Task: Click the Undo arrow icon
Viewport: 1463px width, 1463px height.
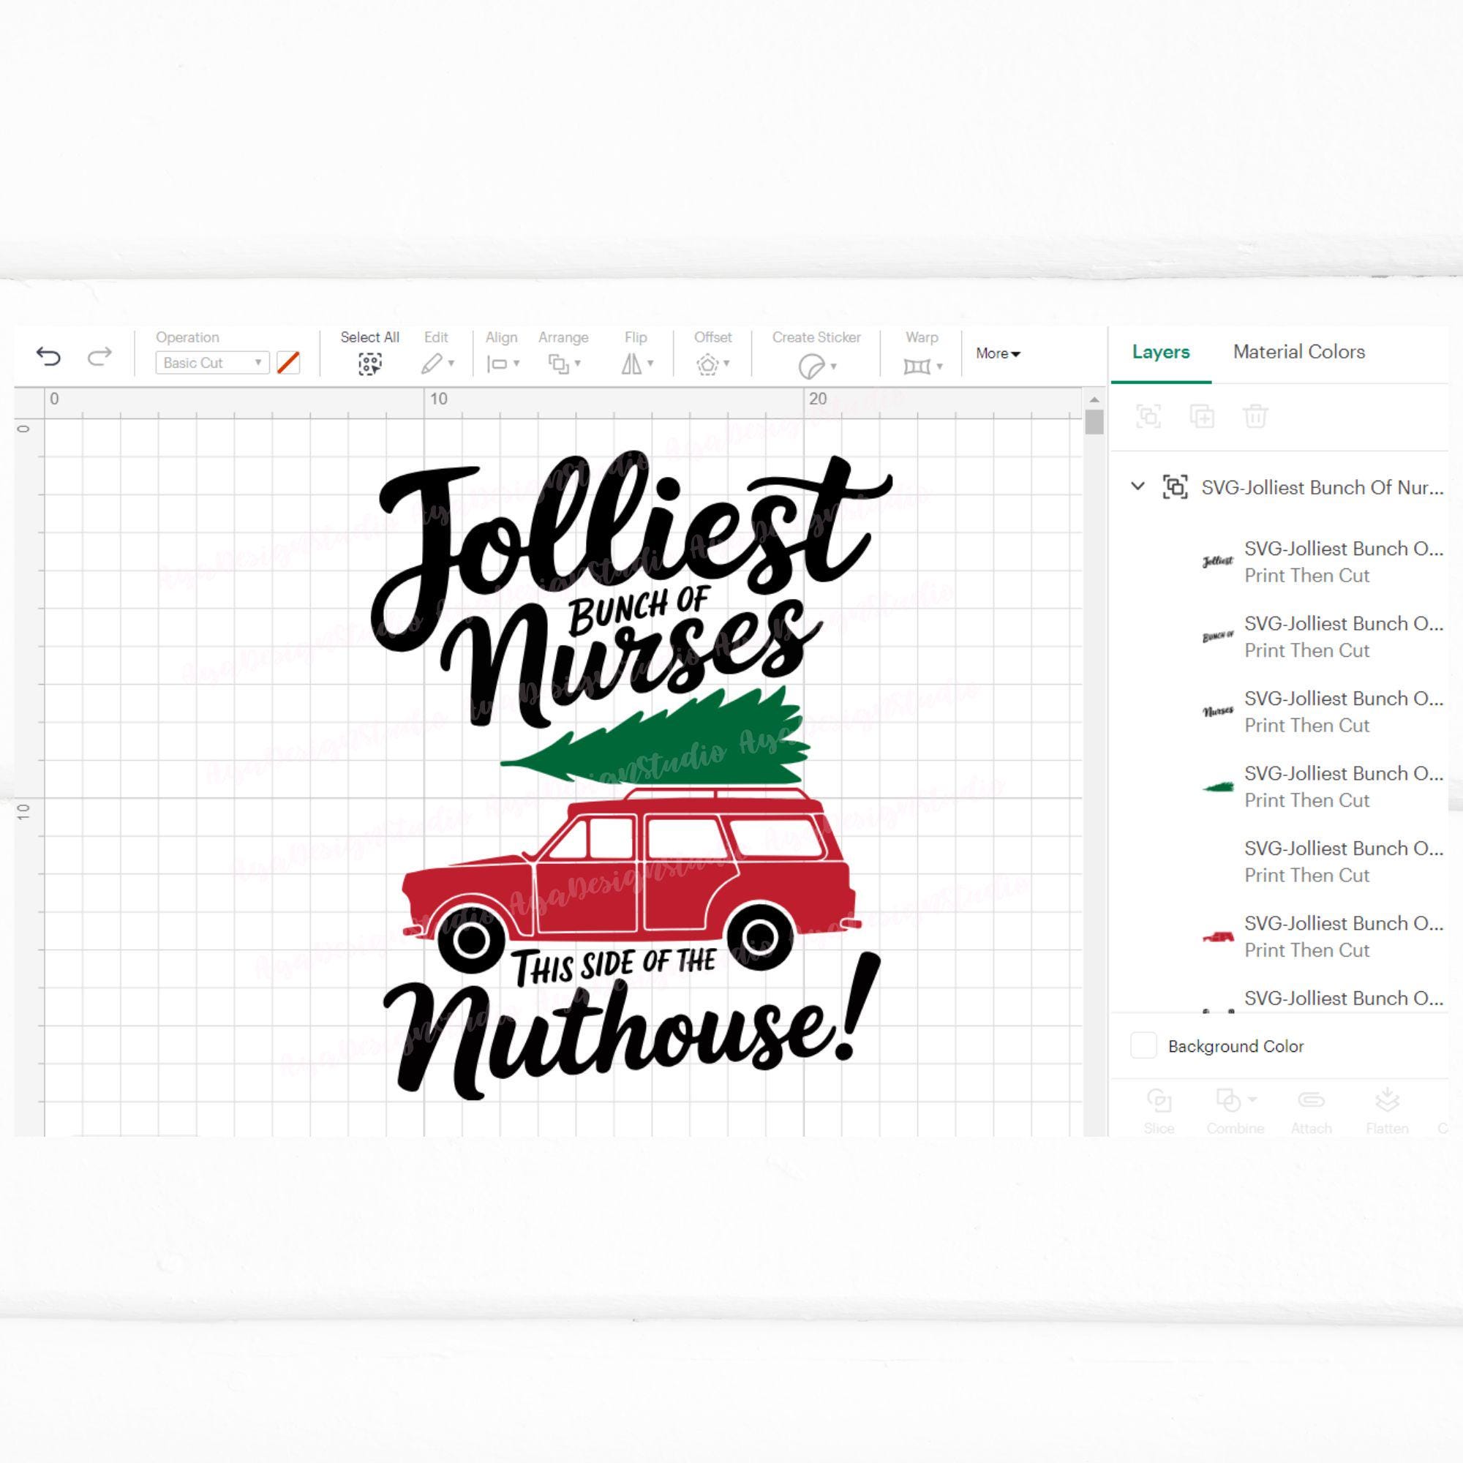Action: pos(48,356)
